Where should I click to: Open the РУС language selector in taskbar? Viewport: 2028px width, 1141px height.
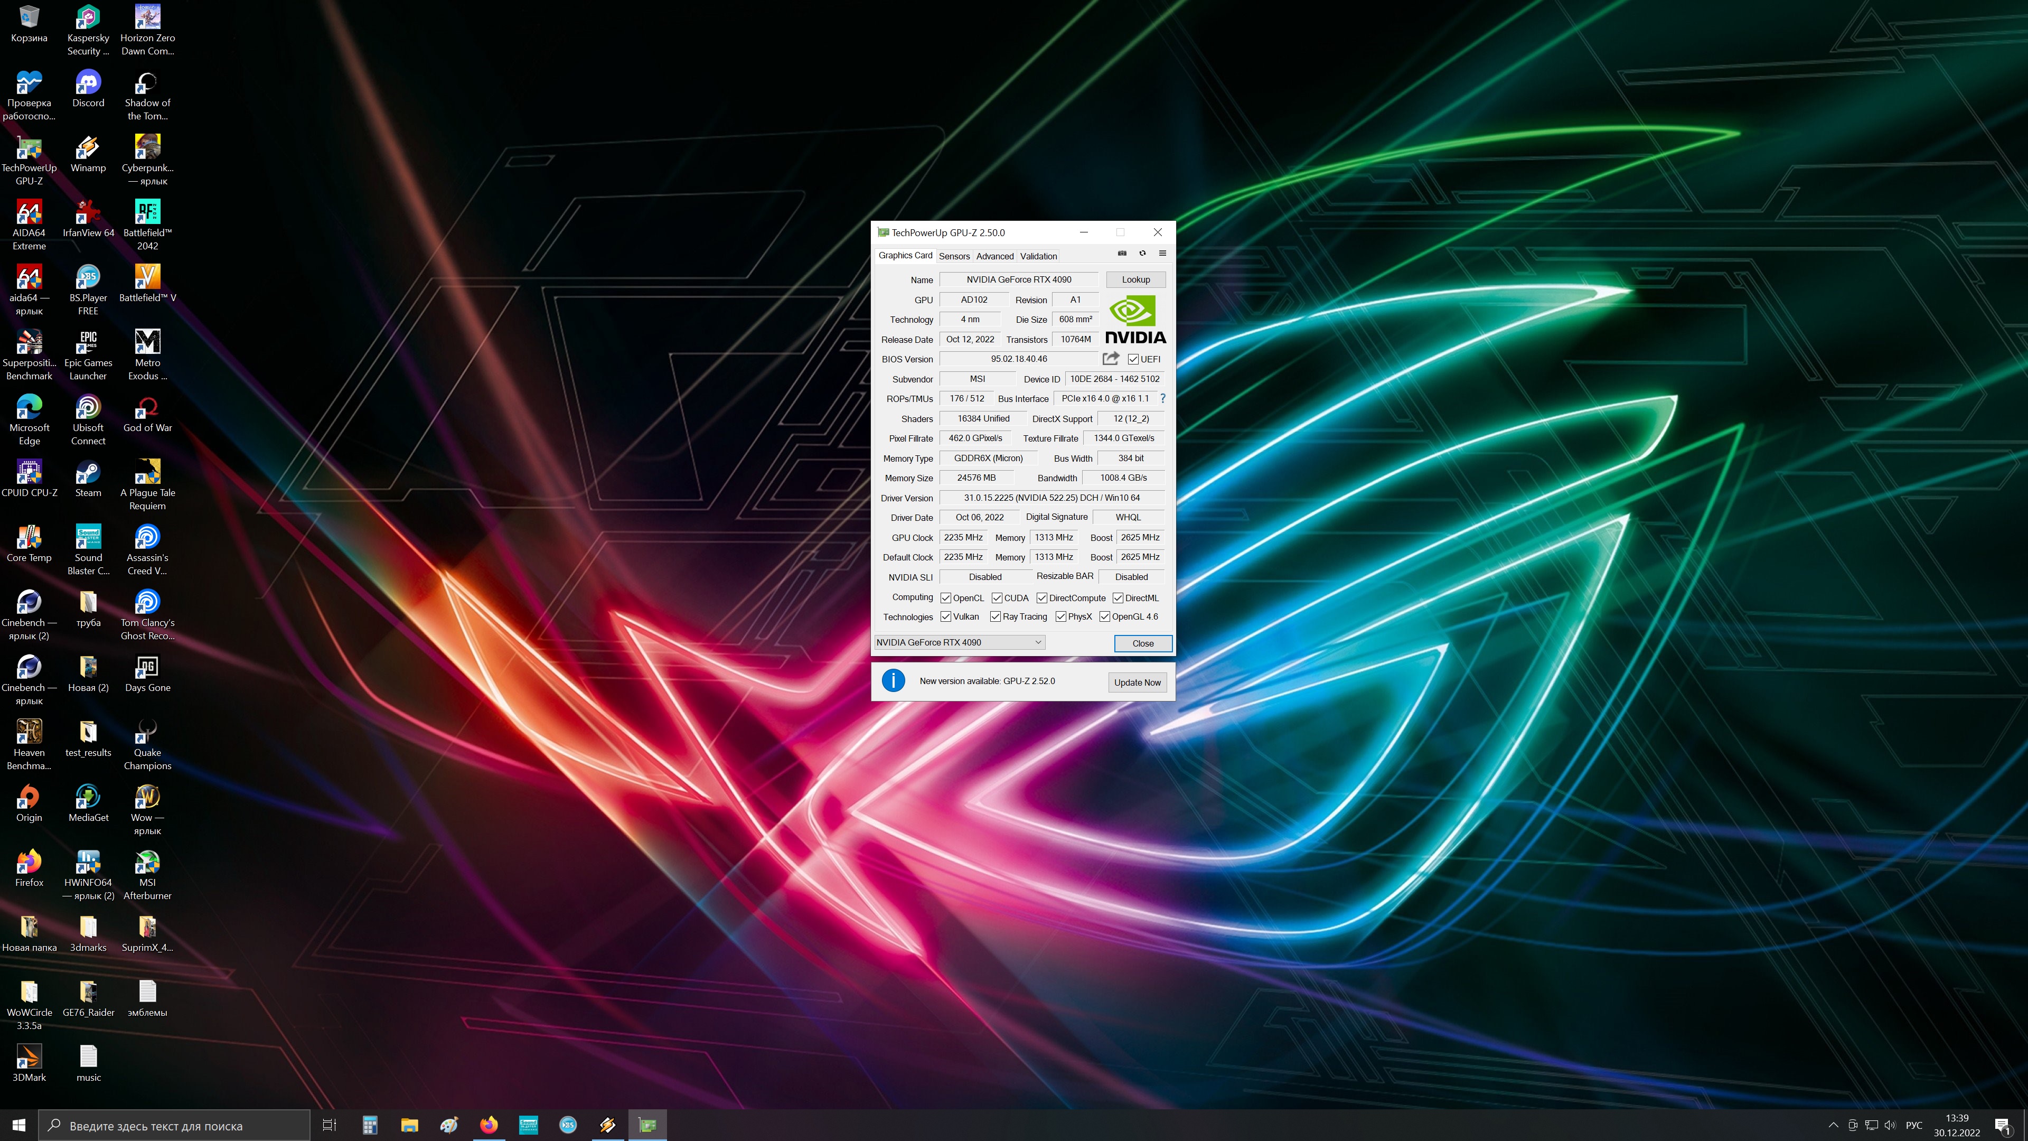click(x=1914, y=1125)
